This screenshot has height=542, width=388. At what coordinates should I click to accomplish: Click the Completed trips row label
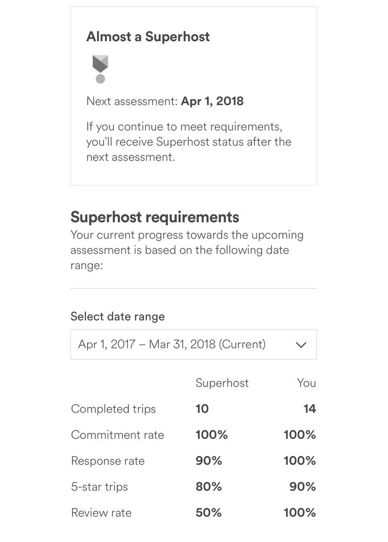113,409
